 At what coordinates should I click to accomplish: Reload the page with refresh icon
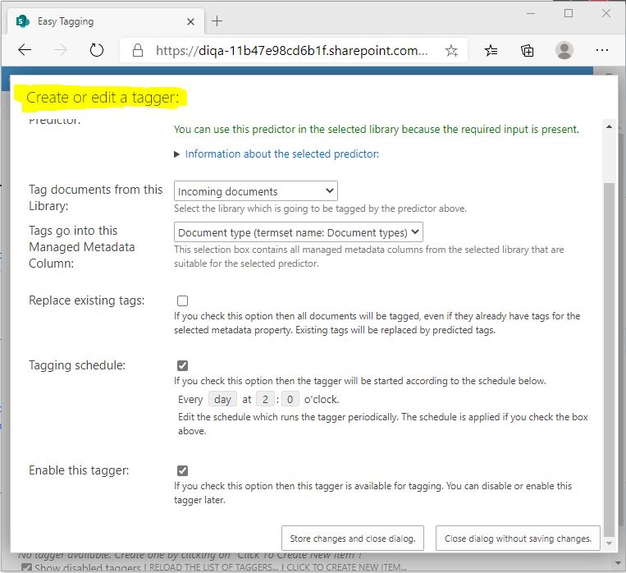tap(97, 50)
